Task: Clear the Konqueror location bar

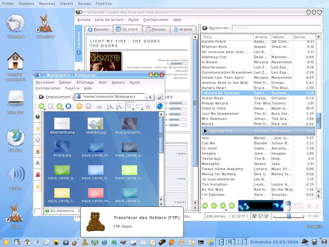Action: click(41, 97)
